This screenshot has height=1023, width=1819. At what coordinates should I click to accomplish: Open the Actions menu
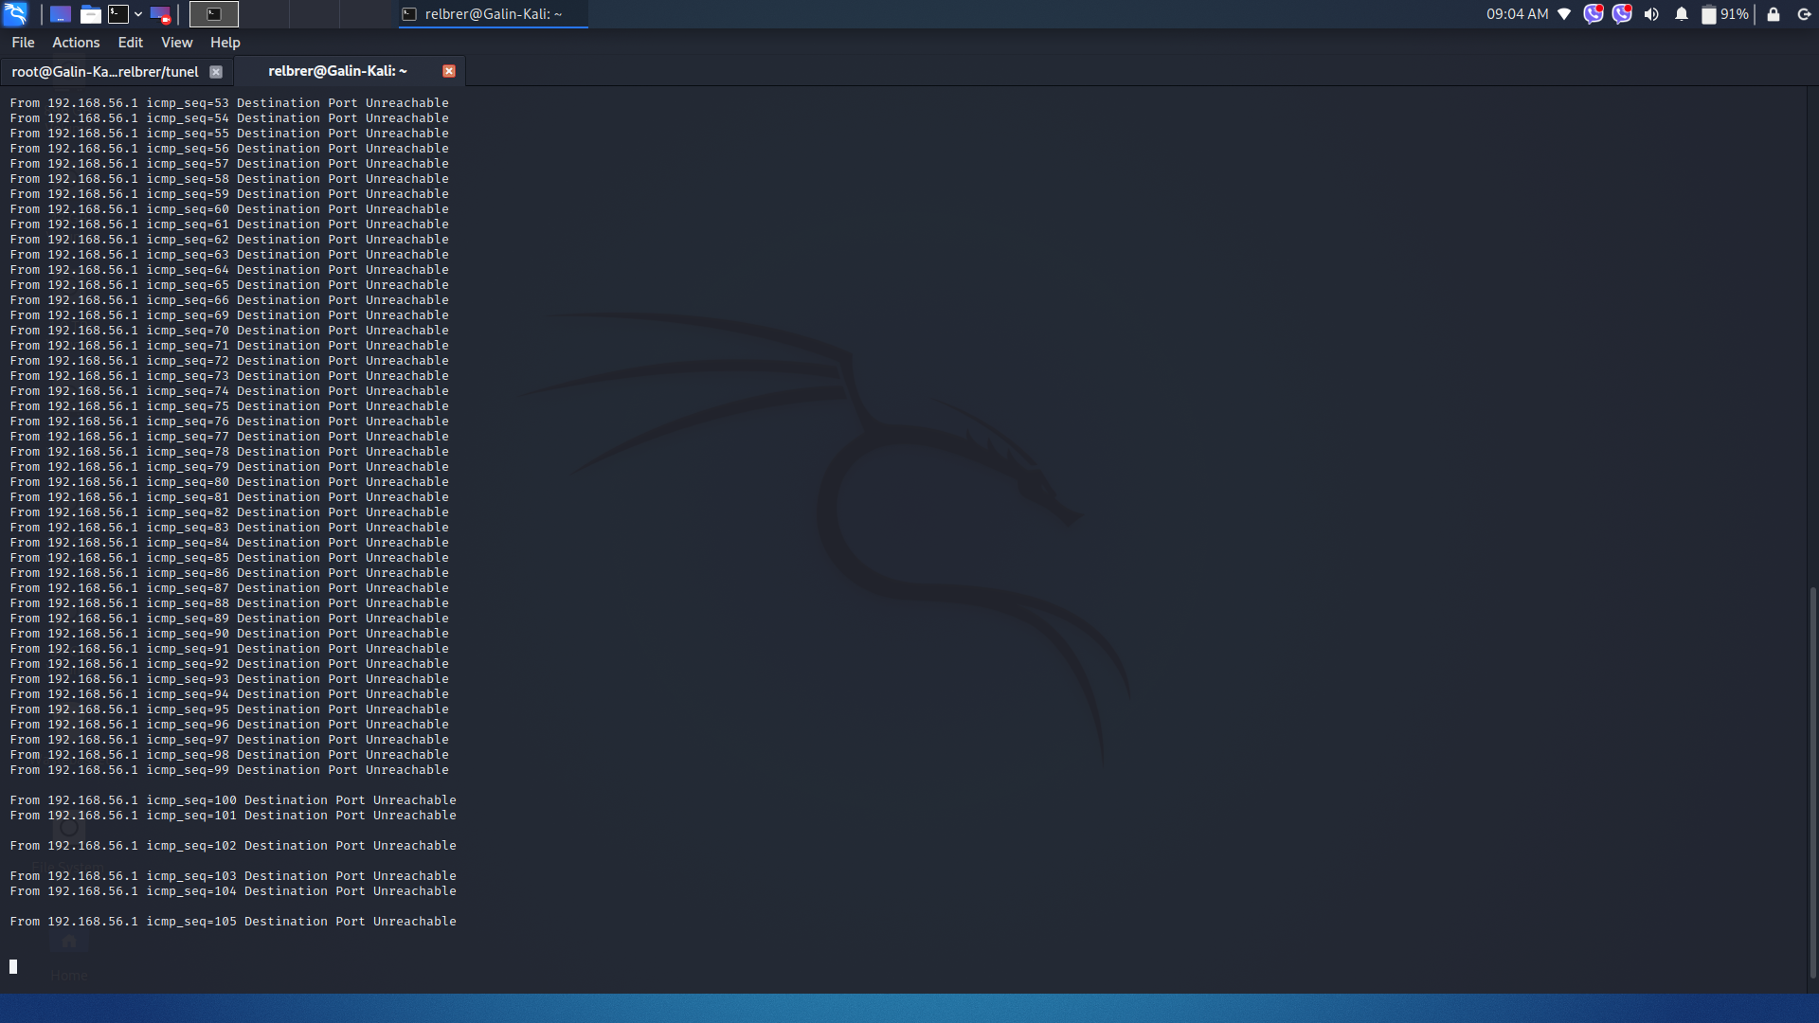(76, 43)
